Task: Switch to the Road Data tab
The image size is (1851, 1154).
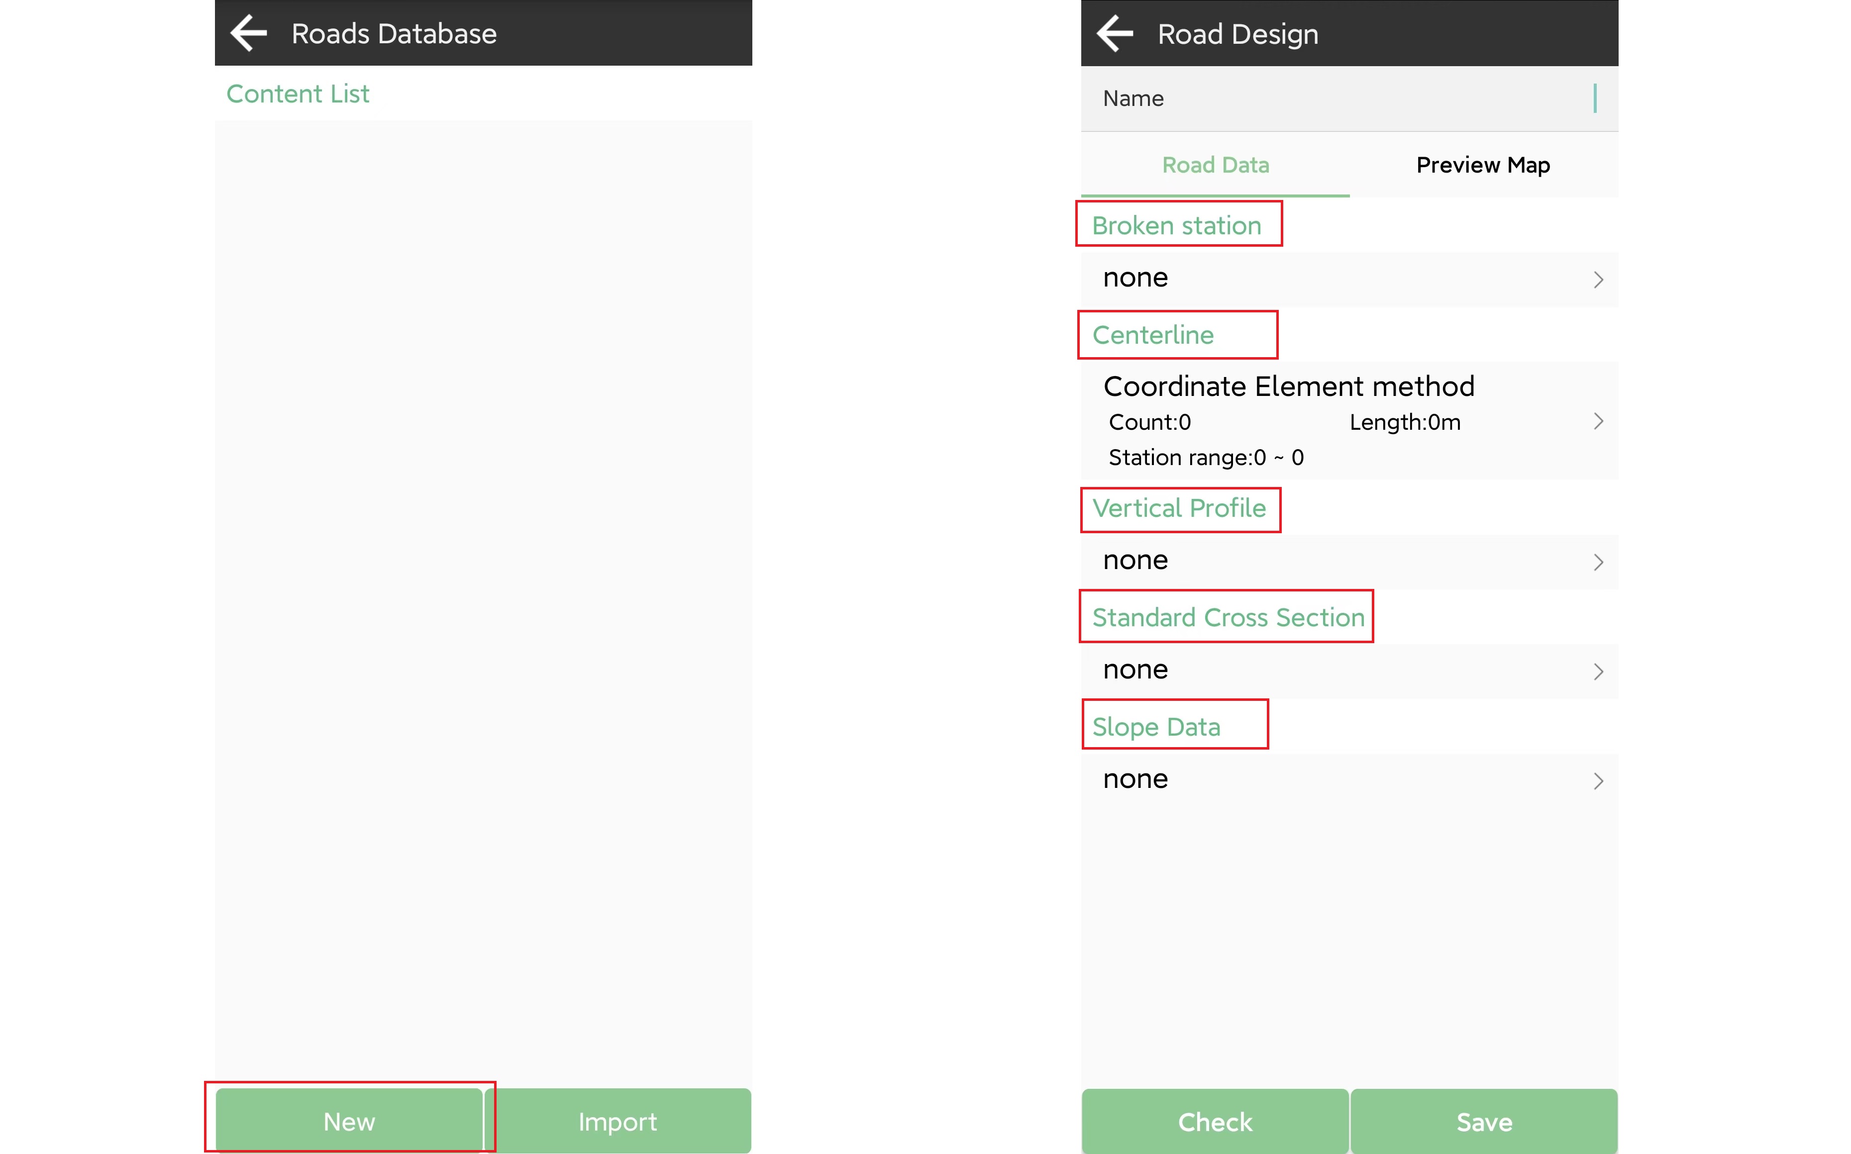Action: [1215, 165]
